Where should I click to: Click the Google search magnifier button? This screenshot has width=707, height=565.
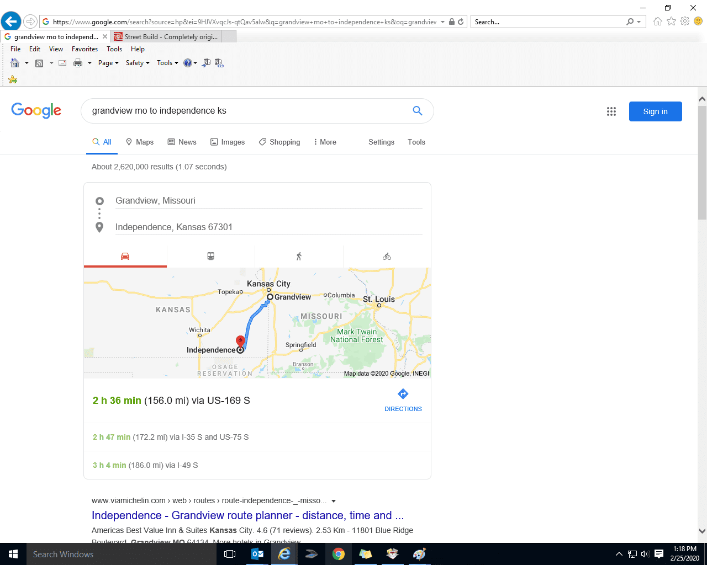click(x=418, y=111)
